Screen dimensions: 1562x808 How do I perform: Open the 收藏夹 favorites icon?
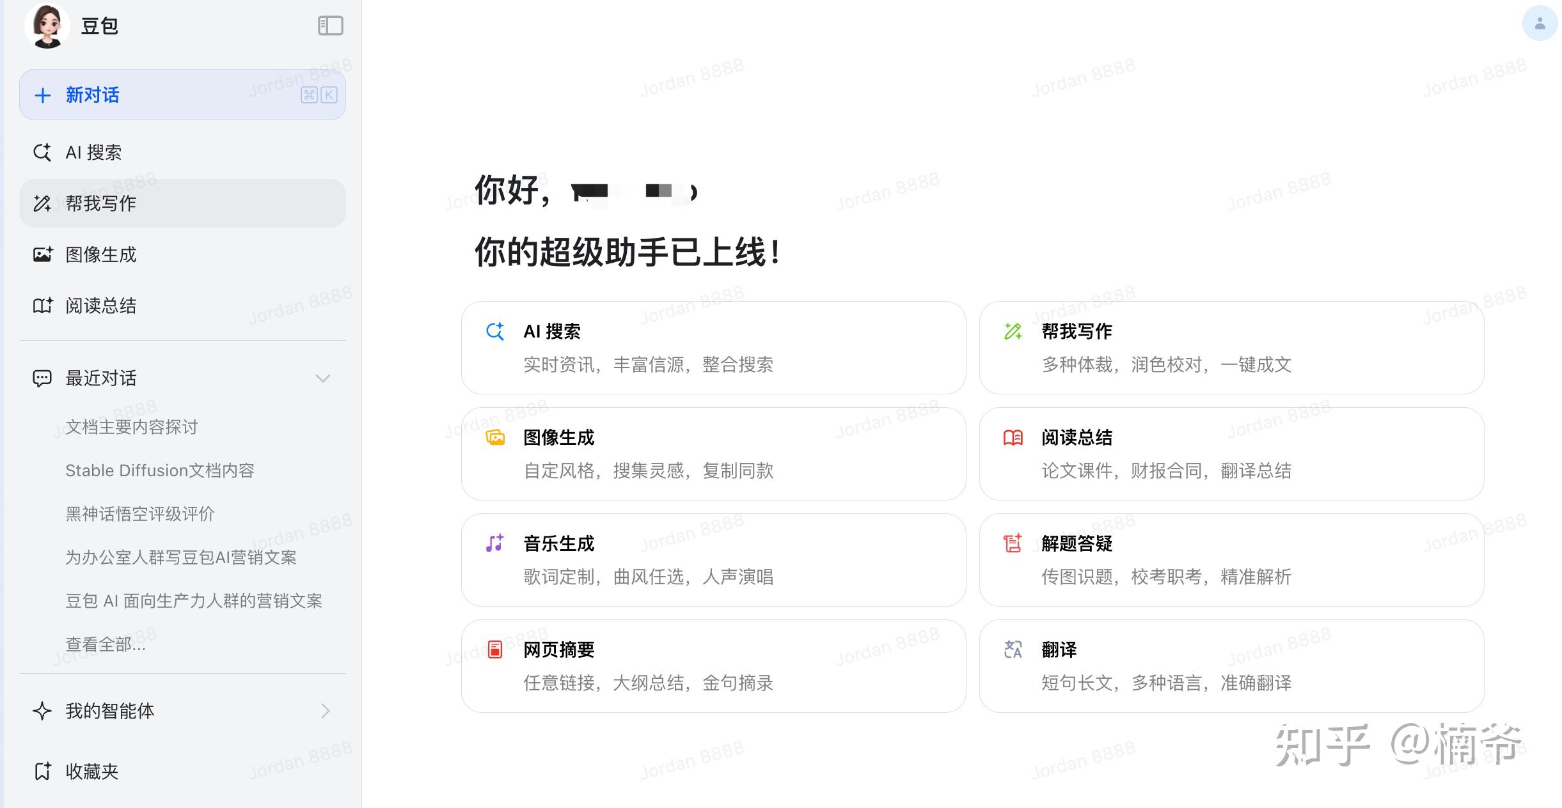tap(42, 772)
